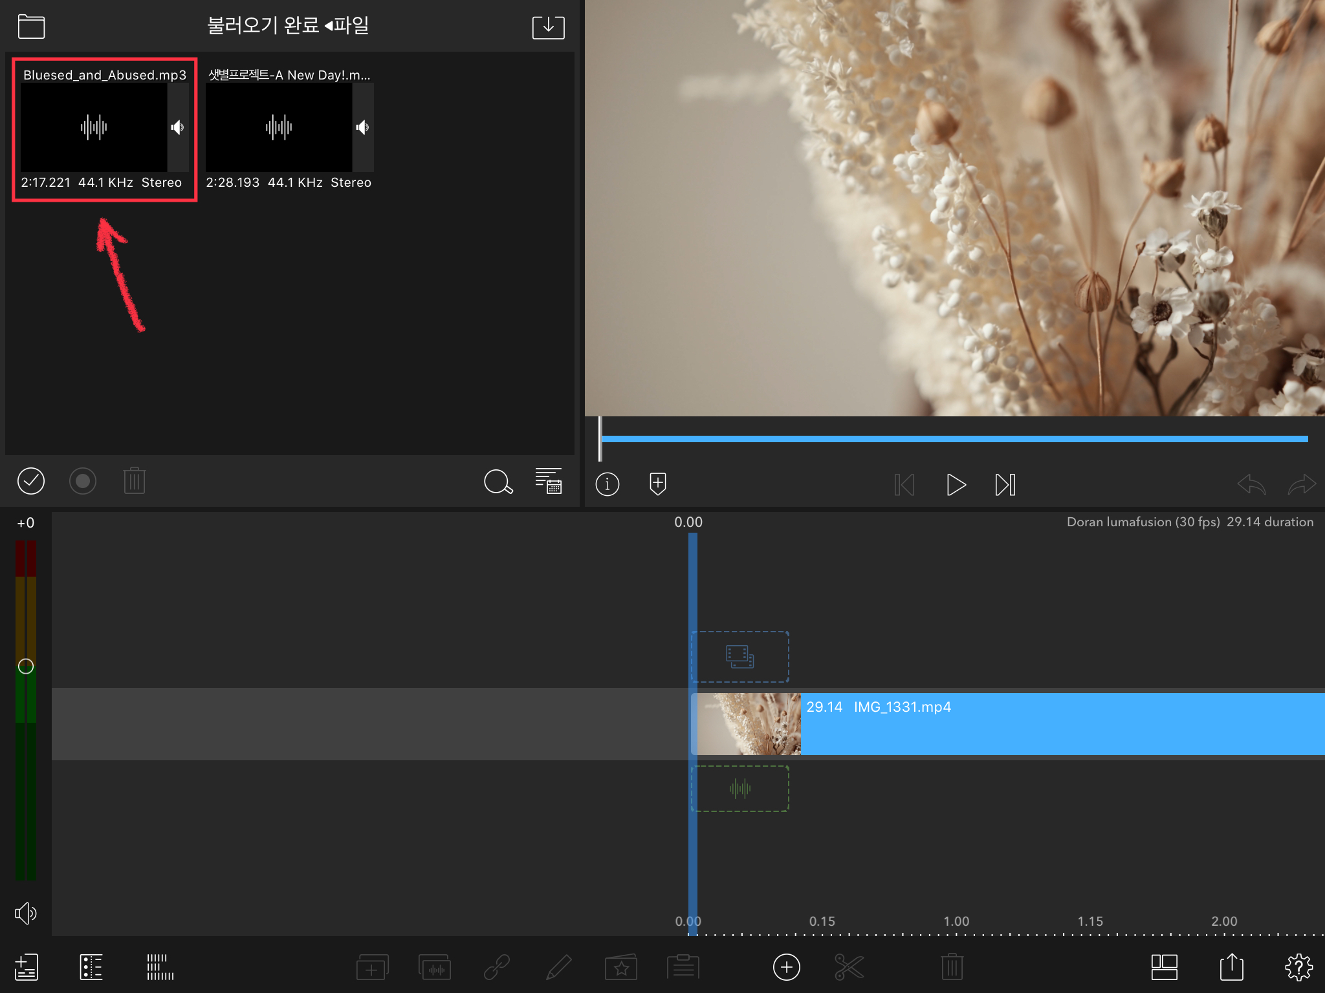Open library sort and view options
The width and height of the screenshot is (1325, 993).
click(x=549, y=481)
